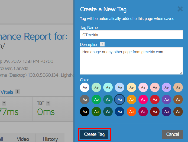The width and height of the screenshot is (188, 142).
Task: Choose the medium brown swatch
Action: click(178, 99)
